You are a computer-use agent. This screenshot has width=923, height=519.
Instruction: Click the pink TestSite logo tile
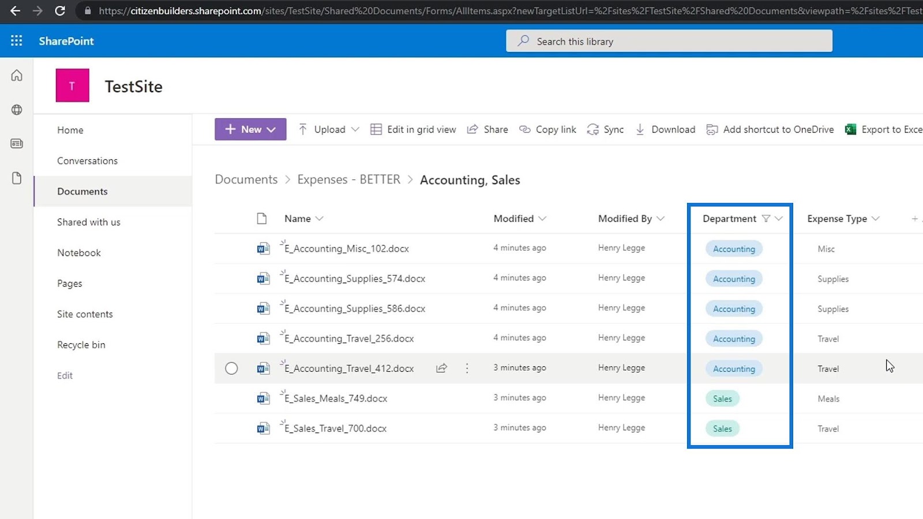(72, 85)
